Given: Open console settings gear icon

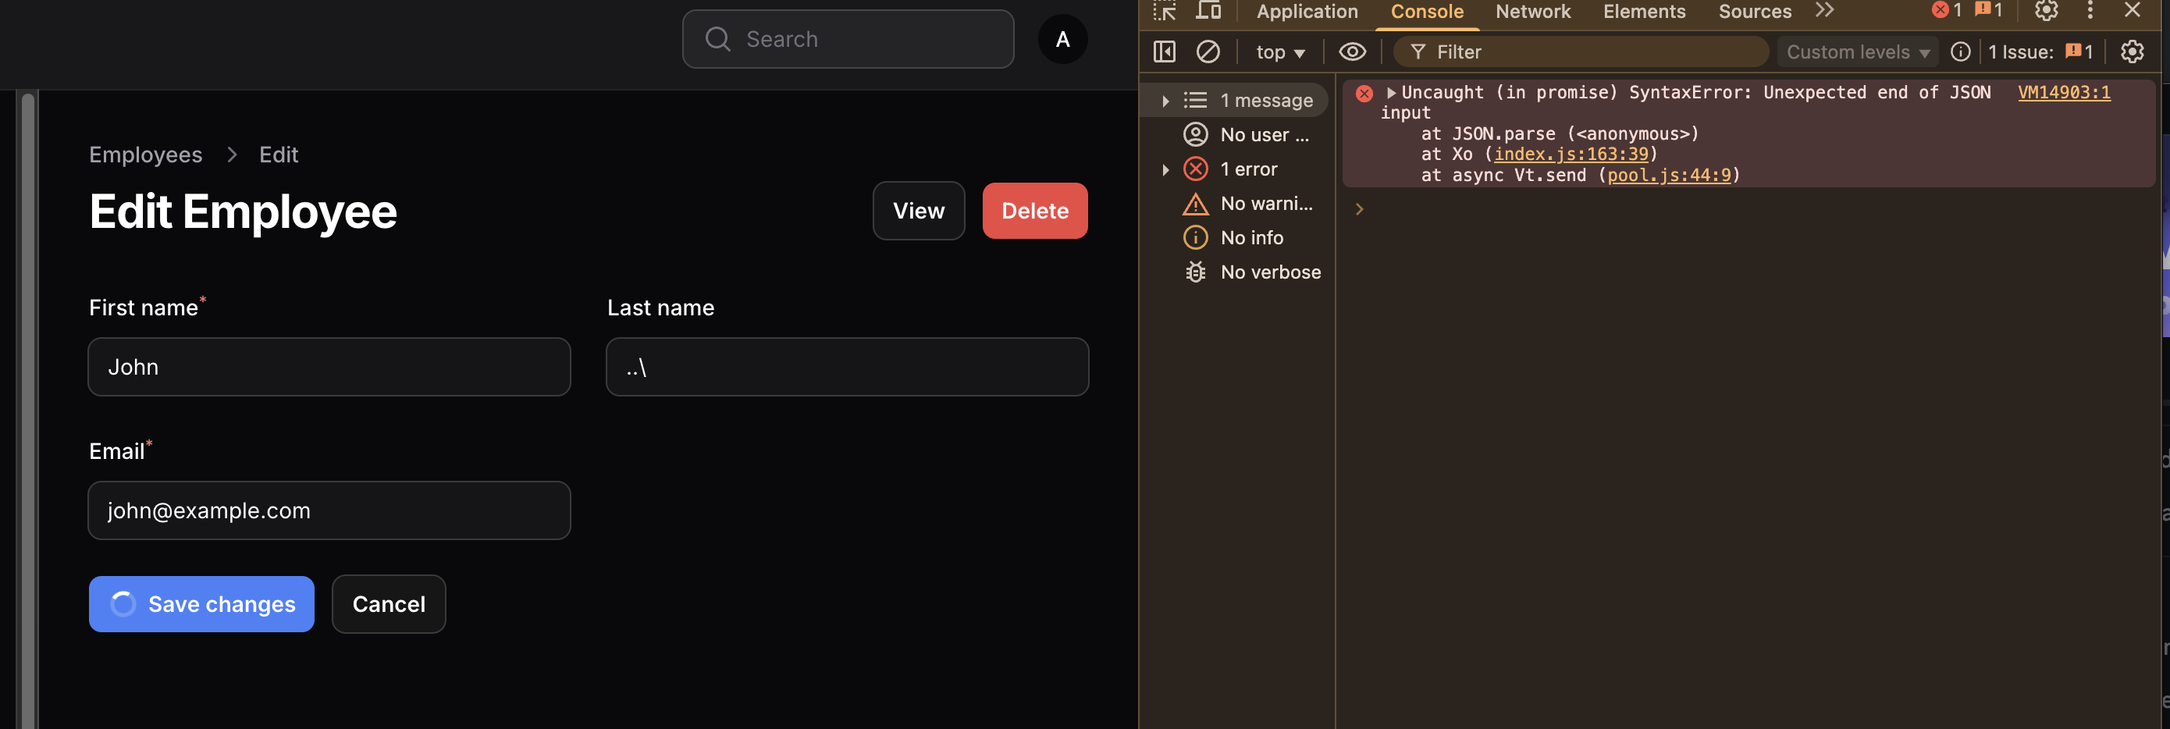Looking at the screenshot, I should click(2132, 52).
